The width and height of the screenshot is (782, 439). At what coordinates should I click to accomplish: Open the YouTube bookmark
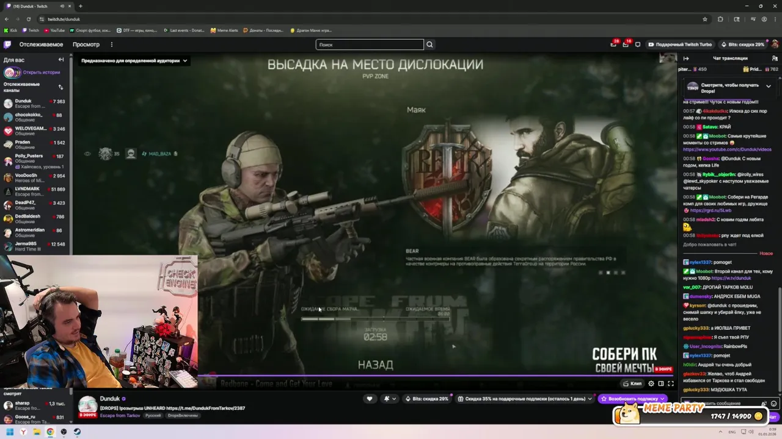pos(54,30)
